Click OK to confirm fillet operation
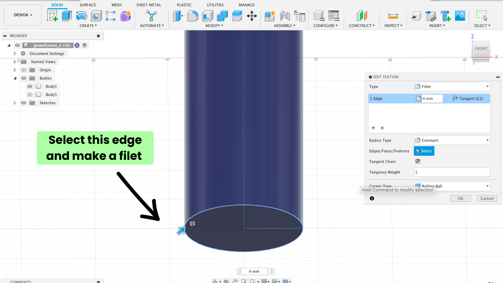503x283 pixels. tap(461, 198)
